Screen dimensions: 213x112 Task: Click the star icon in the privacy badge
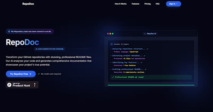(9, 31)
